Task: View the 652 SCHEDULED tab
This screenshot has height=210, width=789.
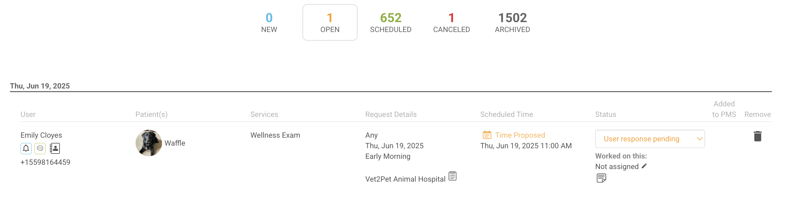Action: tap(391, 22)
